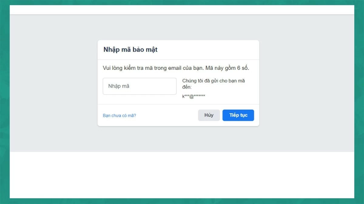364x204 pixels.
Task: Click the 'Nhập mã' placeholder text
Action: click(119, 86)
